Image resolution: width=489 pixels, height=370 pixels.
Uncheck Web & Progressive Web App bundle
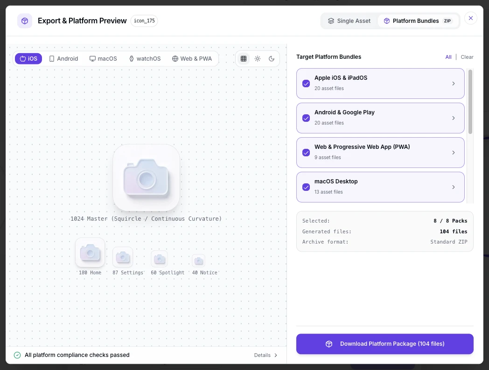306,153
